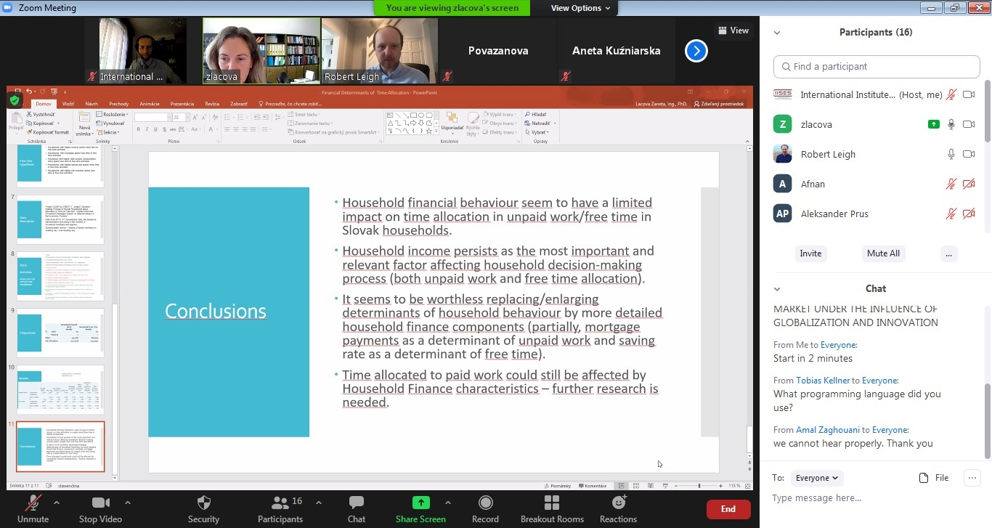Click Mute All button

click(x=883, y=253)
